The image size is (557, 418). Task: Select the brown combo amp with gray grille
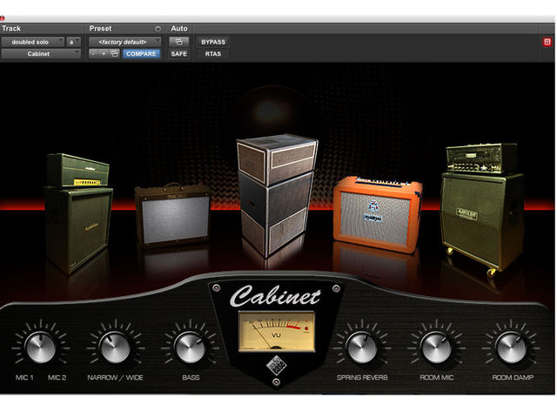[x=172, y=214]
